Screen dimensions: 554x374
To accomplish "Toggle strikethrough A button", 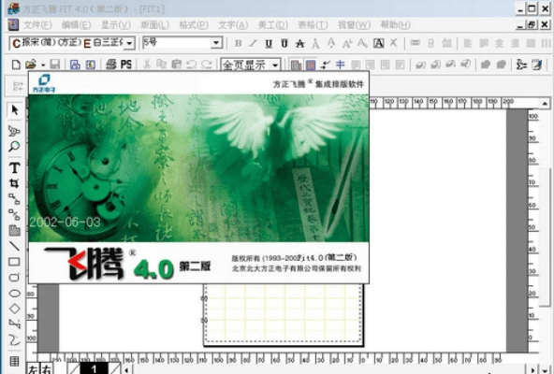I will click(300, 43).
